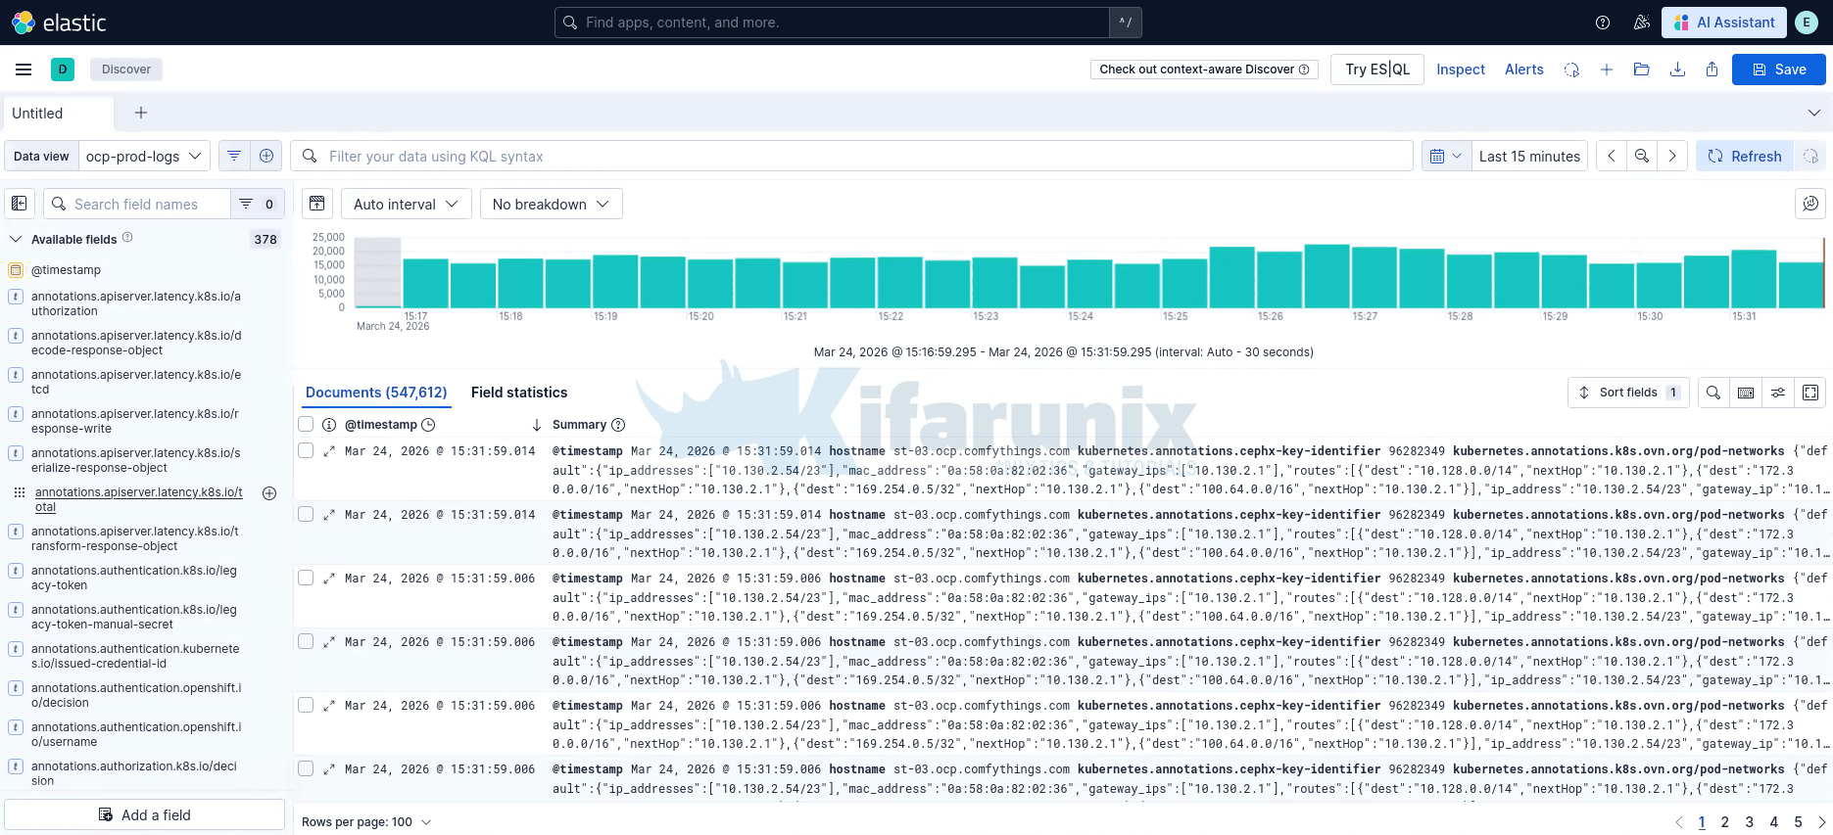The width and height of the screenshot is (1833, 835).
Task: Collapse the field list sidebar
Action: click(x=20, y=204)
